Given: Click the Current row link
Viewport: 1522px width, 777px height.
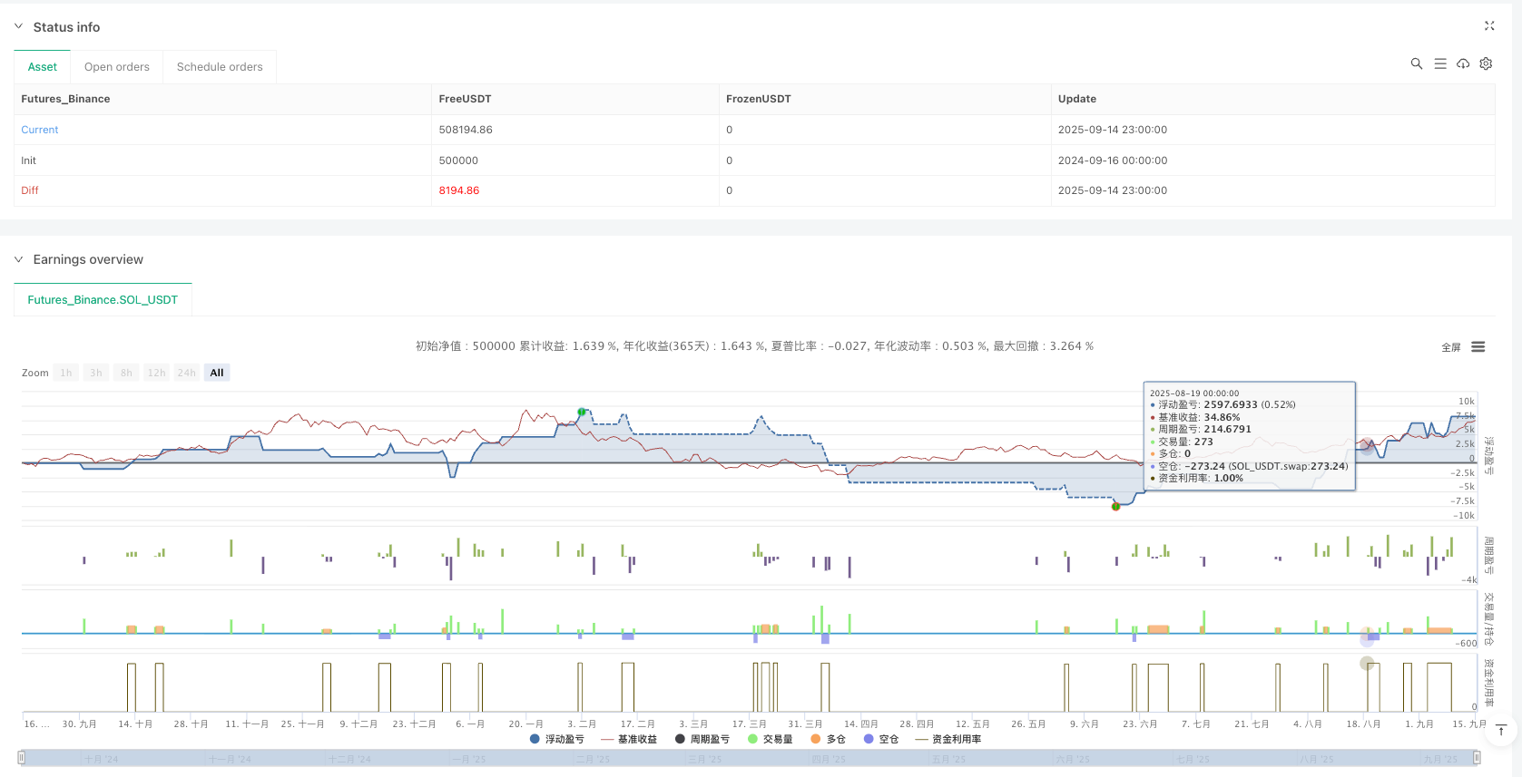Looking at the screenshot, I should click(x=40, y=130).
